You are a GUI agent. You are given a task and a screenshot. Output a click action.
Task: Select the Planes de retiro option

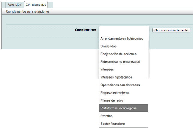pyautogui.click(x=112, y=100)
